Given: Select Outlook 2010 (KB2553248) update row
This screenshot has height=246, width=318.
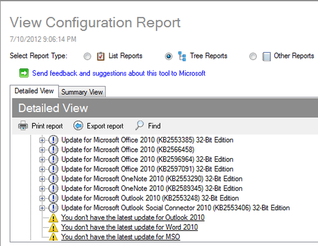Looking at the screenshot, I should 150,198.
